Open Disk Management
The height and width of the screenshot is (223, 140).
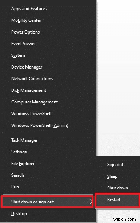pyautogui.click(x=29, y=90)
